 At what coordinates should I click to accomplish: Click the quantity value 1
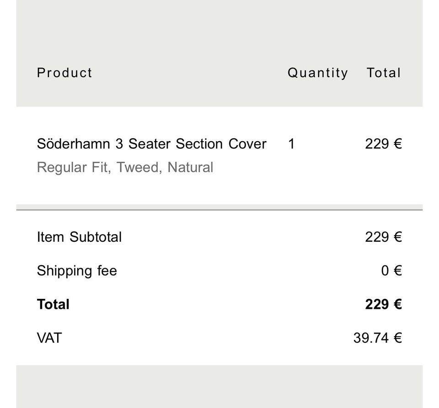[x=291, y=144]
